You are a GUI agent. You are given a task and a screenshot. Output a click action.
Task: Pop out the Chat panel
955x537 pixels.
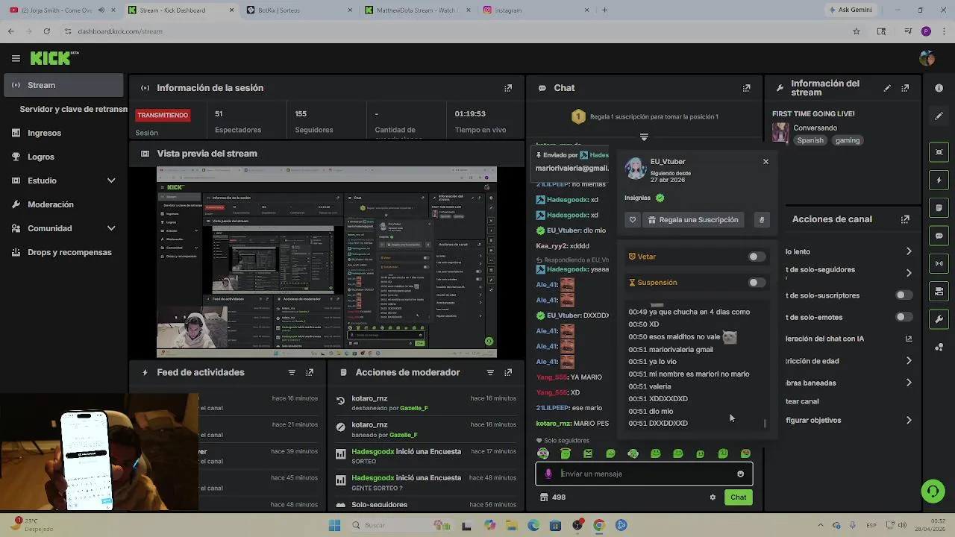point(746,88)
